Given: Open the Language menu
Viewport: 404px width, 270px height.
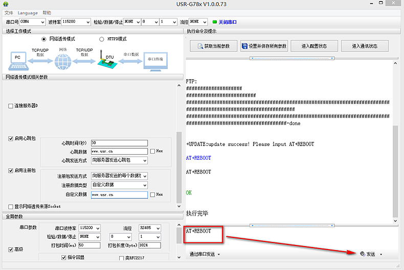Looking at the screenshot, I should coord(28,13).
